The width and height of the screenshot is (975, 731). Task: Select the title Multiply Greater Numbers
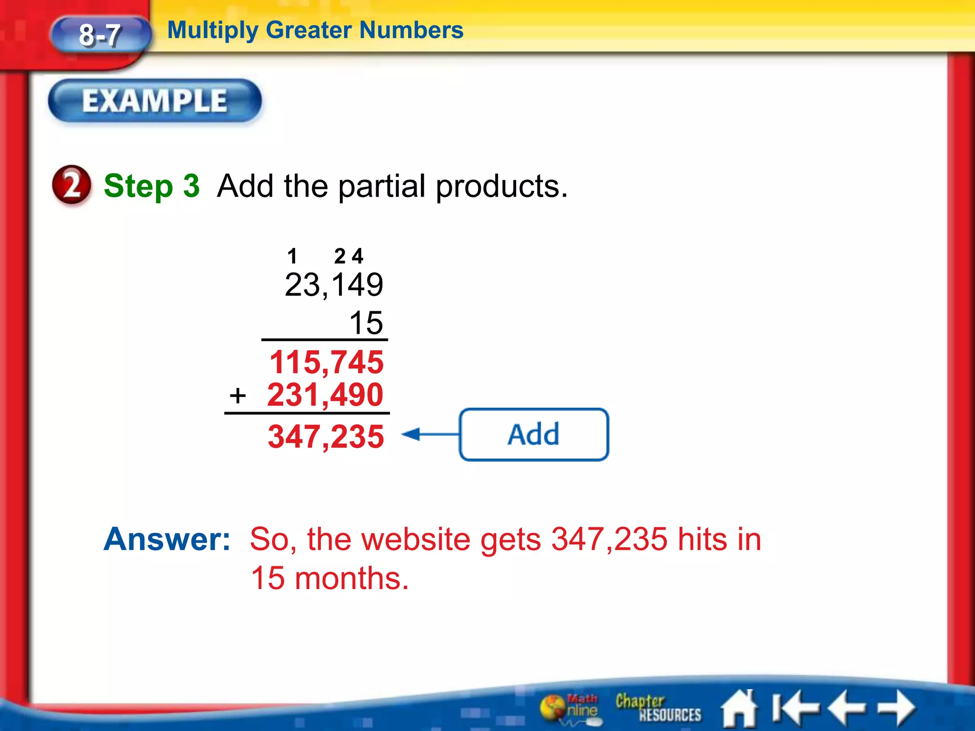click(315, 30)
